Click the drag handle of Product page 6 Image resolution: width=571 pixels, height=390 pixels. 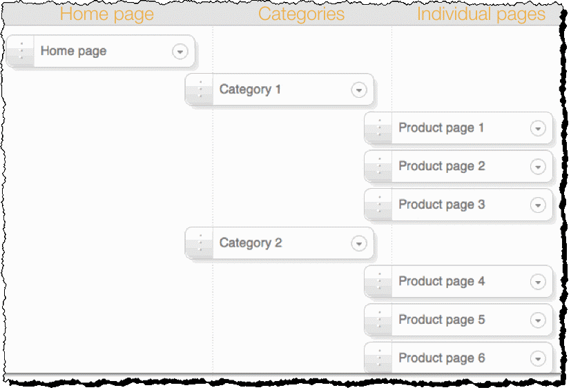tap(379, 358)
